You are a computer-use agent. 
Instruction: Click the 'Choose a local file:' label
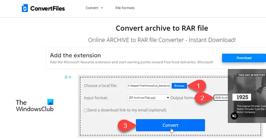click(101, 85)
